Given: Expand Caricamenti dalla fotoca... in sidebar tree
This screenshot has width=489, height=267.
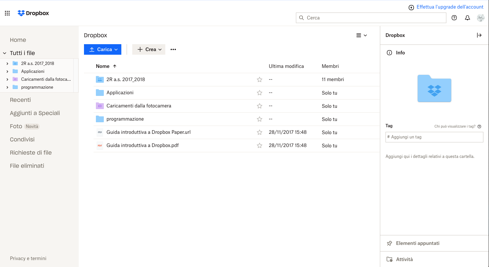Looking at the screenshot, I should (7, 79).
